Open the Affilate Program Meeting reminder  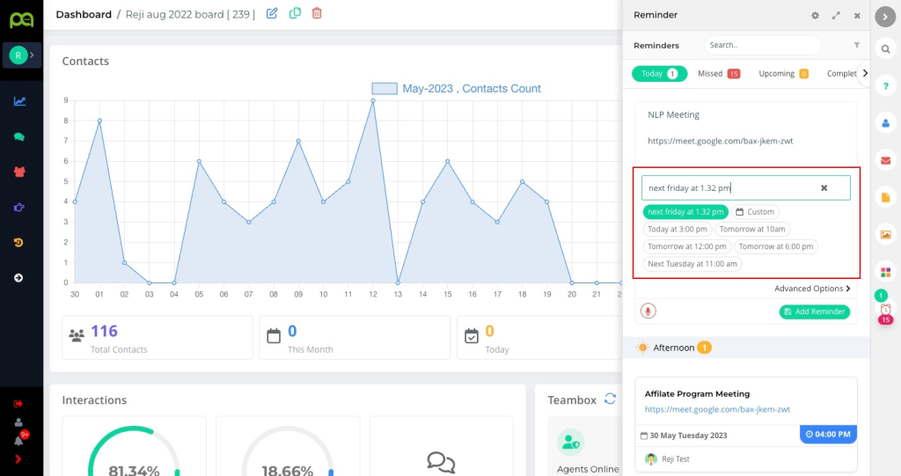coord(697,394)
